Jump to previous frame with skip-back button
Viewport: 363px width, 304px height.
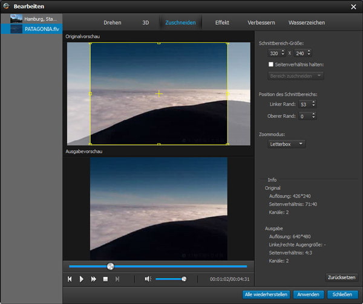pyautogui.click(x=70, y=279)
